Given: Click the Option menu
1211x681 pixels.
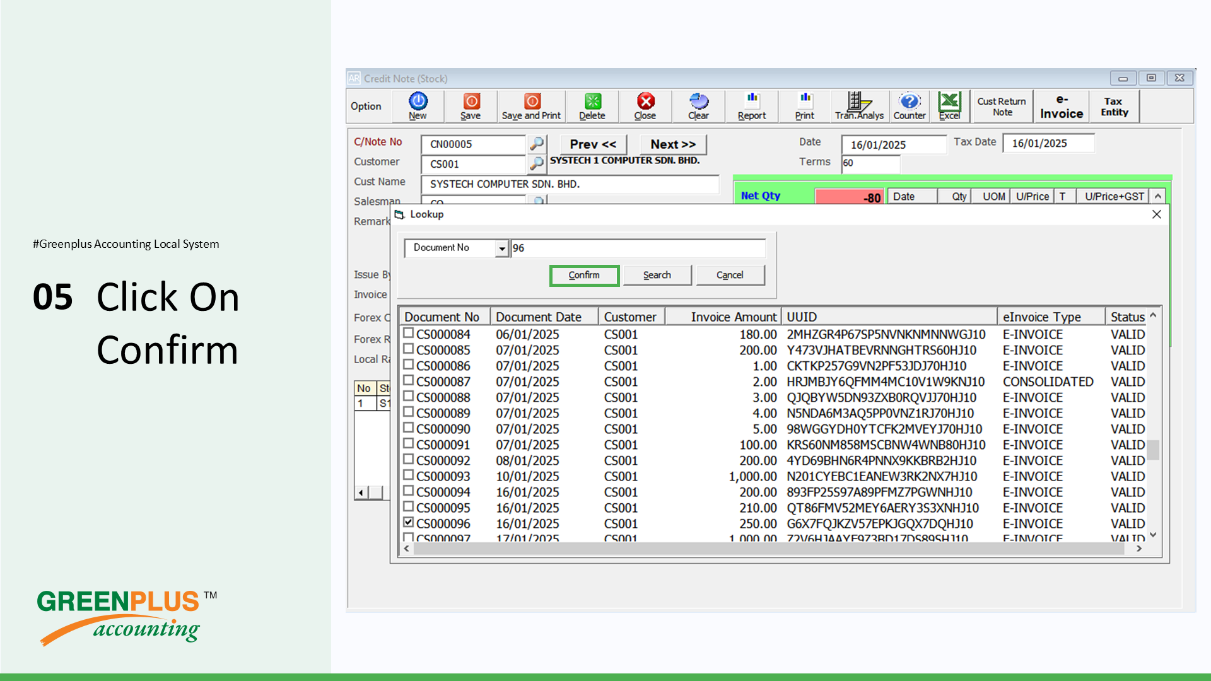Looking at the screenshot, I should point(366,106).
